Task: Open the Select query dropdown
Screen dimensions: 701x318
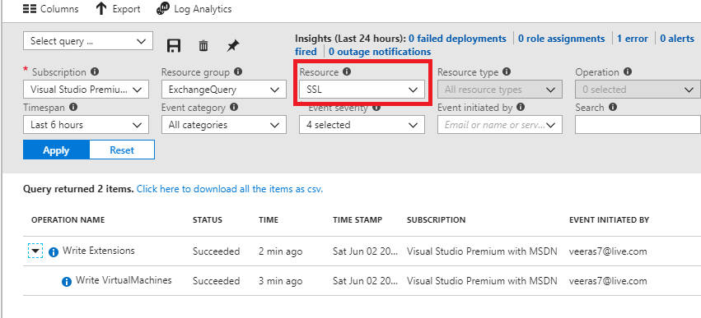Action: tap(88, 41)
